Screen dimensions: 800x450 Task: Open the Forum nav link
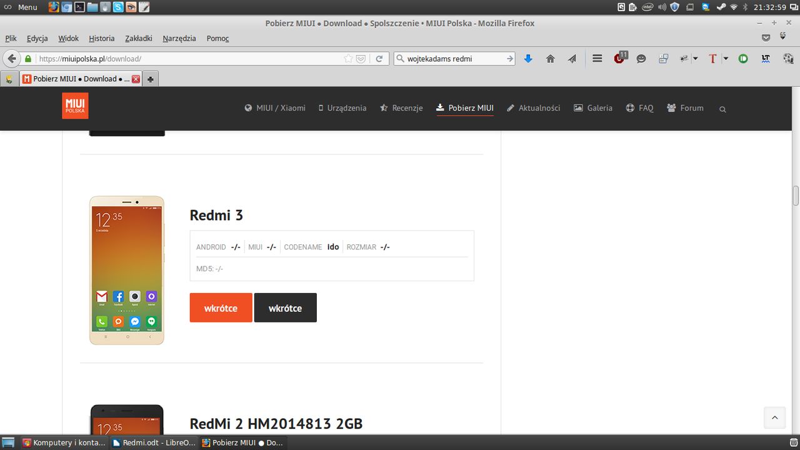click(685, 108)
